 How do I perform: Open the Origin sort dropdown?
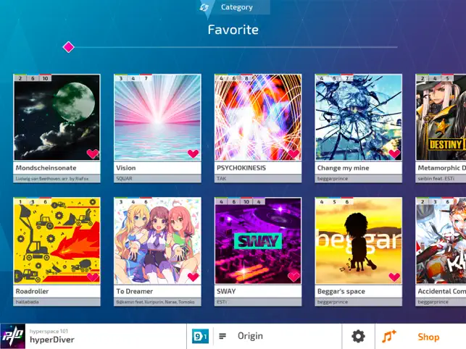tap(250, 336)
